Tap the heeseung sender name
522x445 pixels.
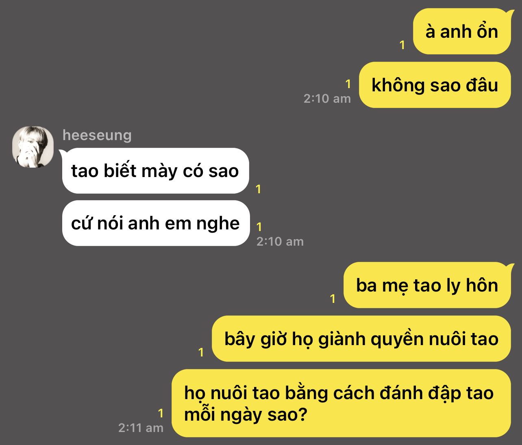(x=97, y=135)
